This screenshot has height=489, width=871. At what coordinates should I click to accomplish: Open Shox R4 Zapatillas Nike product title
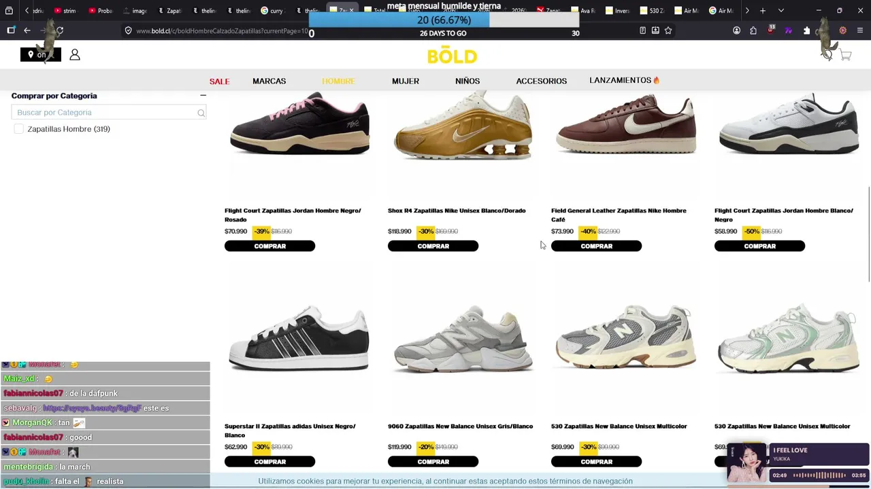coord(457,211)
